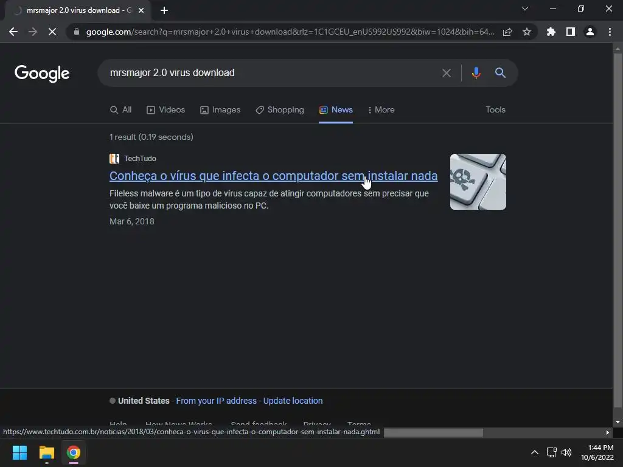This screenshot has width=623, height=467.
Task: Click Chrome icon on taskbar
Action: (x=74, y=452)
